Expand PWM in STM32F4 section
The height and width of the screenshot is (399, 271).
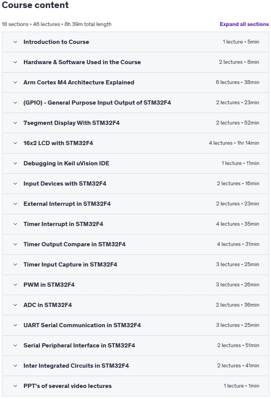tap(135, 285)
